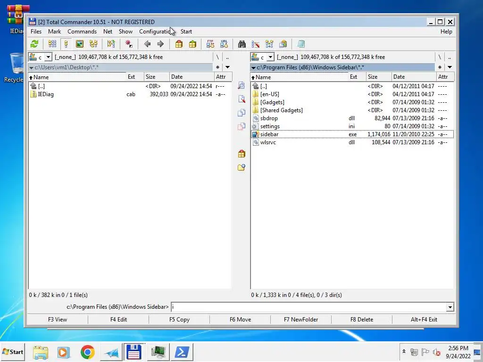Click the green Reread source refresh icon
Image resolution: width=483 pixels, height=362 pixels.
34,44
